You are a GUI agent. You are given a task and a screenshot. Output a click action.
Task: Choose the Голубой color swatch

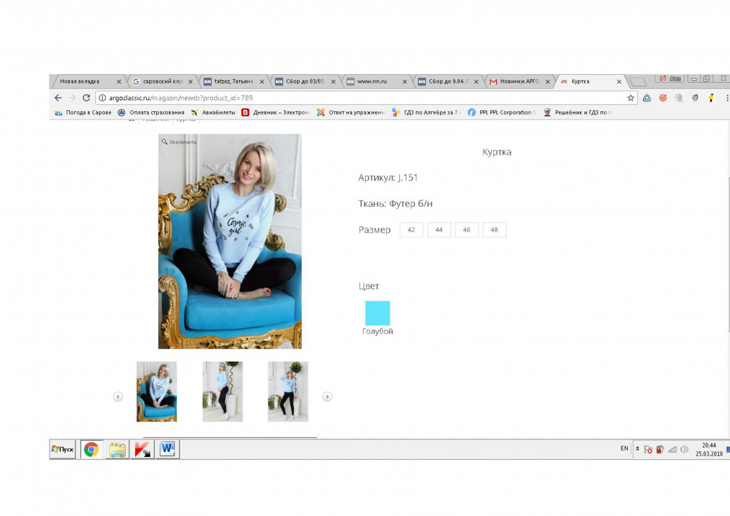point(378,313)
